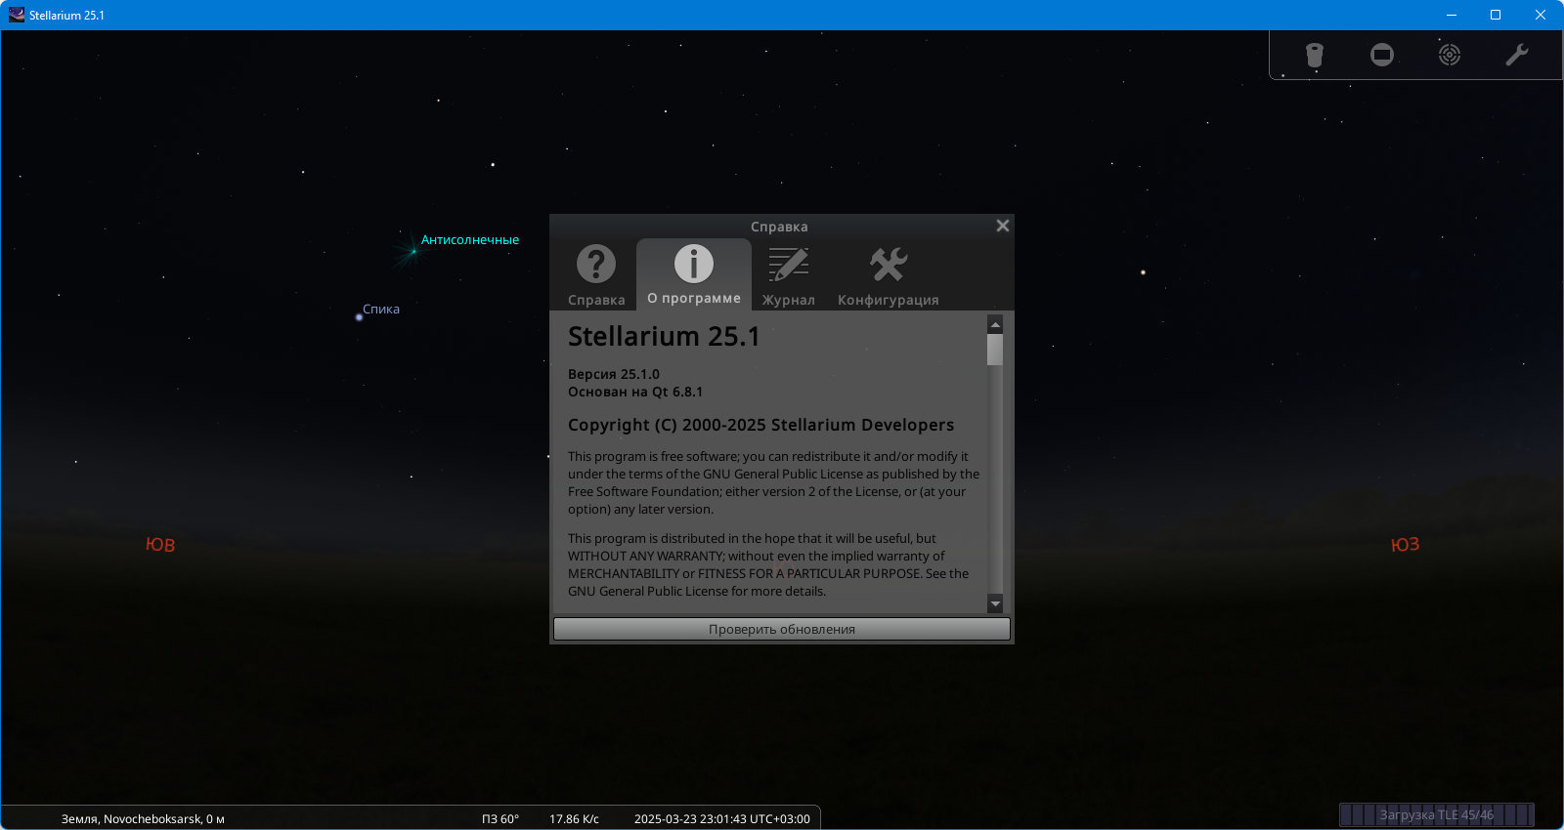Viewport: 1564px width, 830px height.
Task: Click the scrollbar up arrow in dialog
Action: (995, 324)
